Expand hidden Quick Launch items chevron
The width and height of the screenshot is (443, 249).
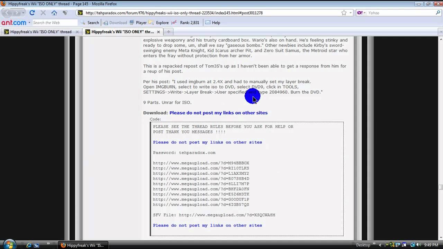tap(48, 243)
